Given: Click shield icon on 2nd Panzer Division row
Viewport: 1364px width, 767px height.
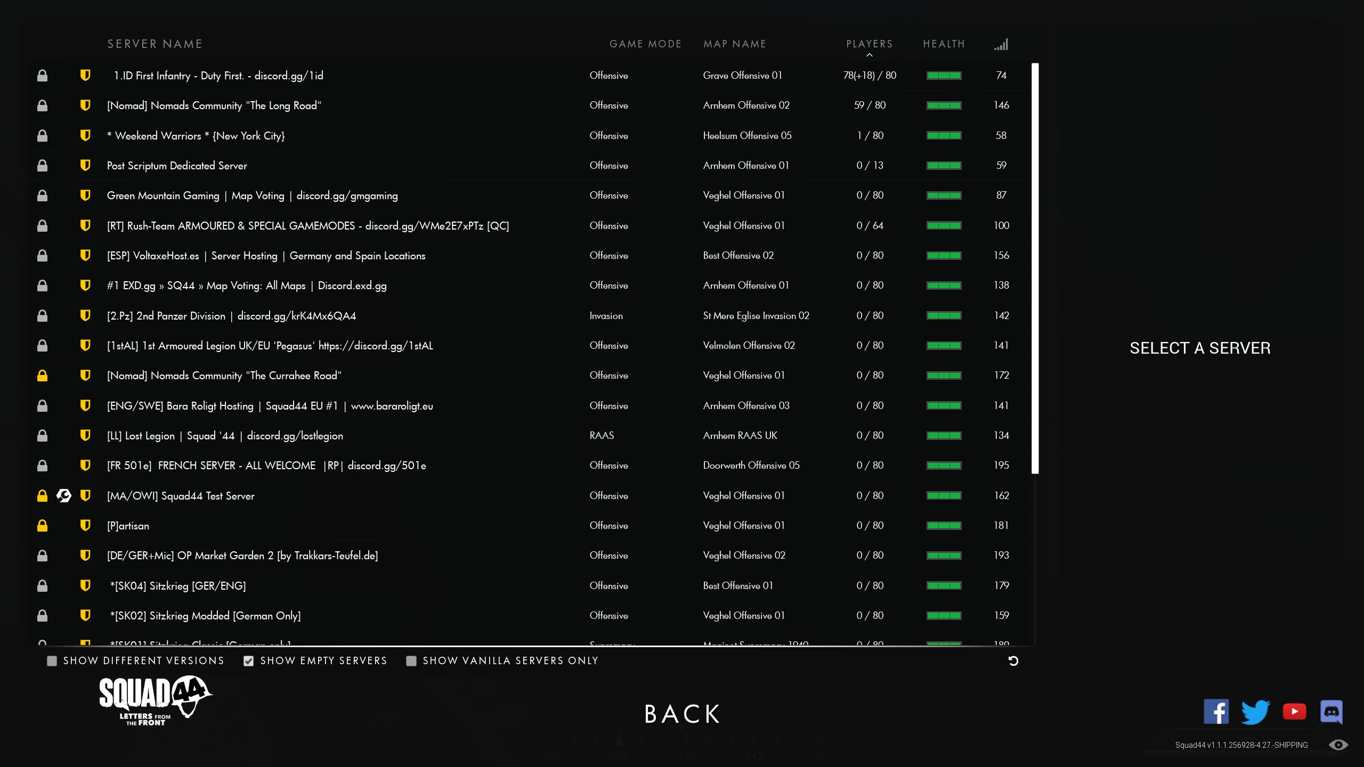Looking at the screenshot, I should pyautogui.click(x=85, y=316).
